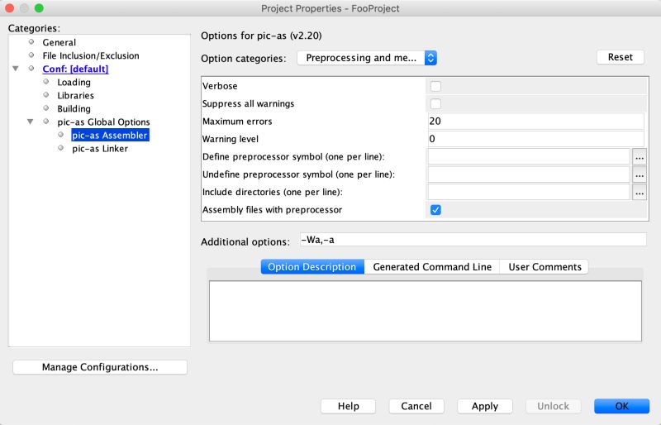Click the 'Verbose' option label
This screenshot has height=425, width=661.
(220, 86)
